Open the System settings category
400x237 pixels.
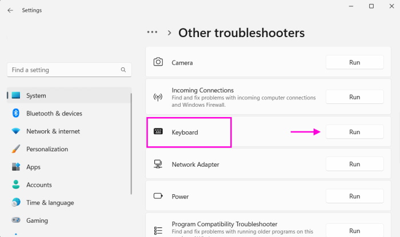click(x=36, y=96)
